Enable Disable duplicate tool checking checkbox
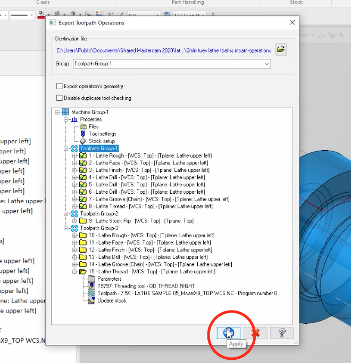 point(60,98)
